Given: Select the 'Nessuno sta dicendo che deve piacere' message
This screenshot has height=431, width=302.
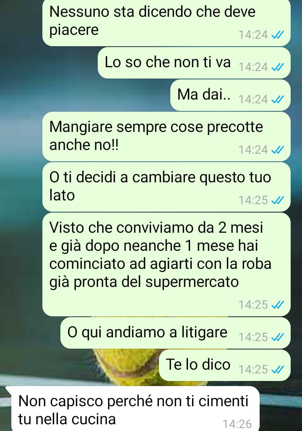Looking at the screenshot, I should [x=167, y=23].
